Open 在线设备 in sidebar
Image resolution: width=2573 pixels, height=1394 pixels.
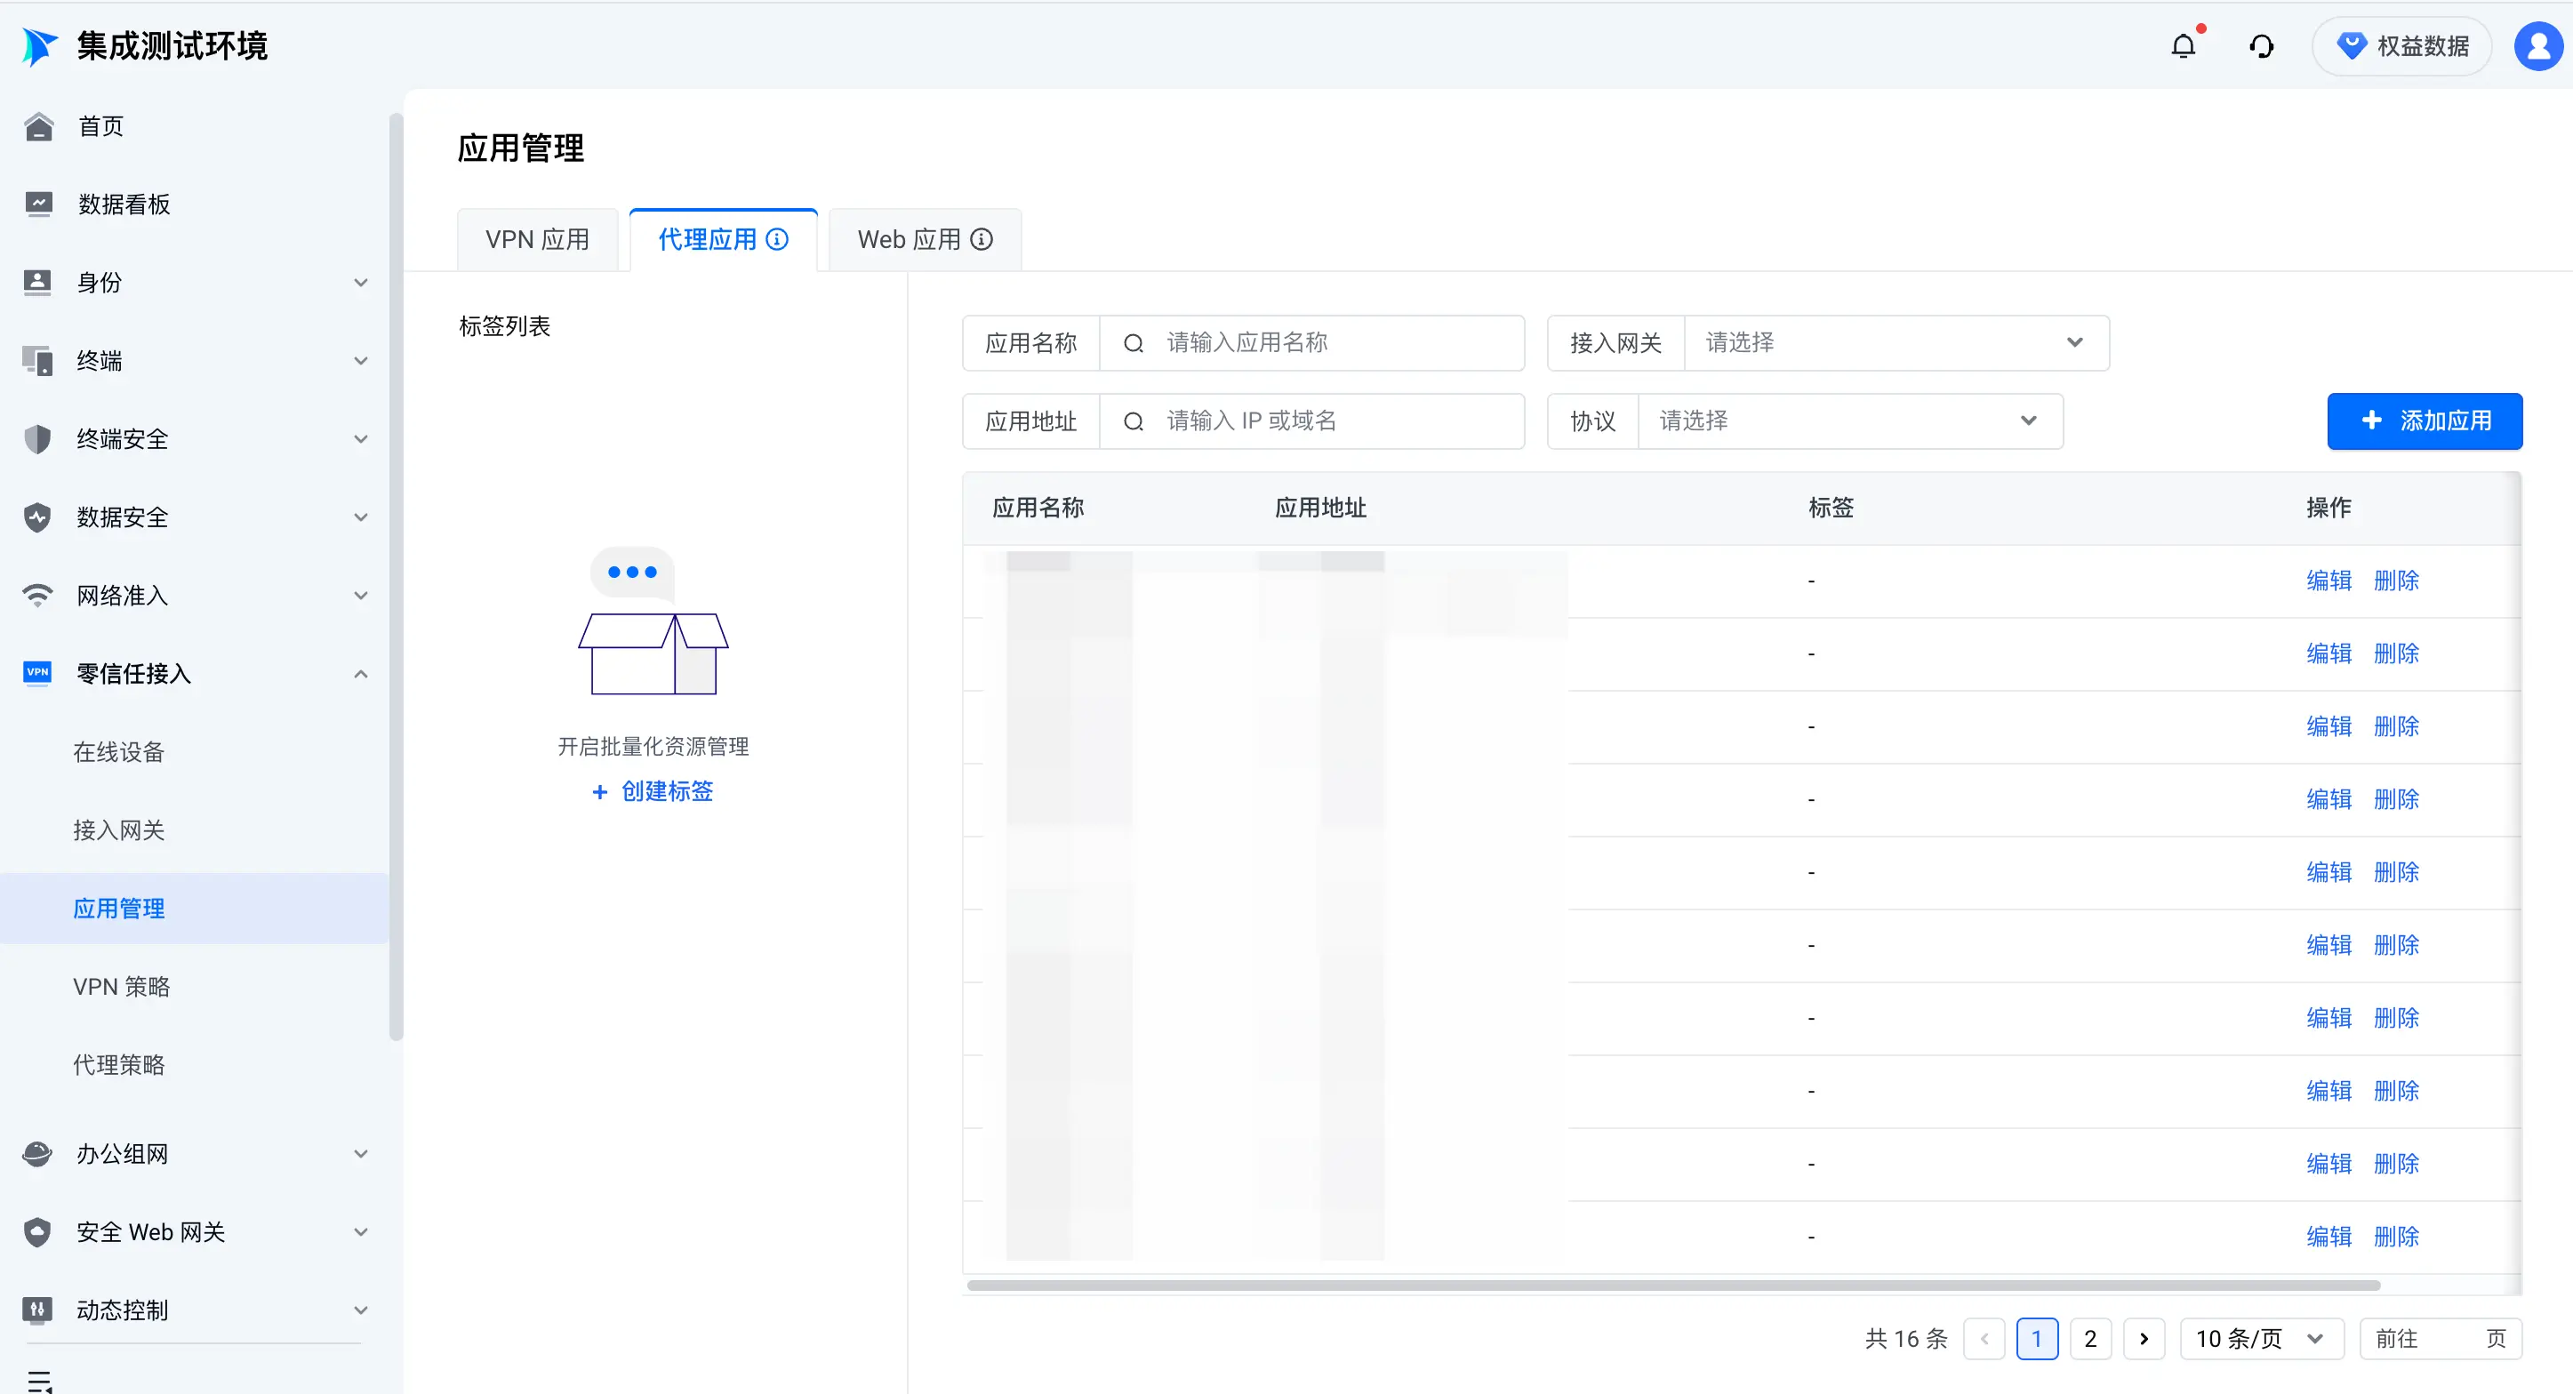119,752
